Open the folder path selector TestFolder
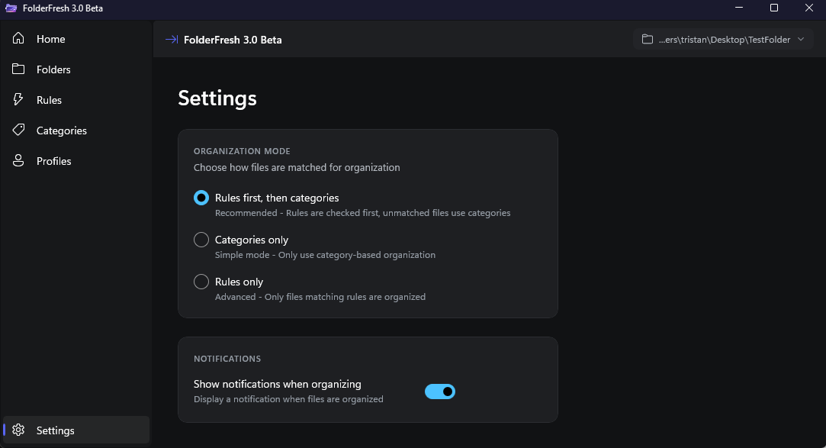Image resolution: width=826 pixels, height=448 pixels. click(x=723, y=40)
